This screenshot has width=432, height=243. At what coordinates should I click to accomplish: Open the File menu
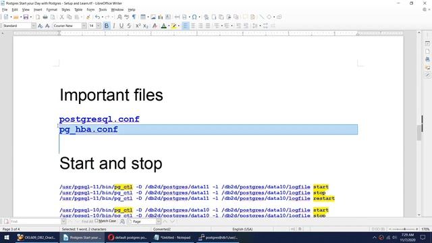click(x=5, y=9)
